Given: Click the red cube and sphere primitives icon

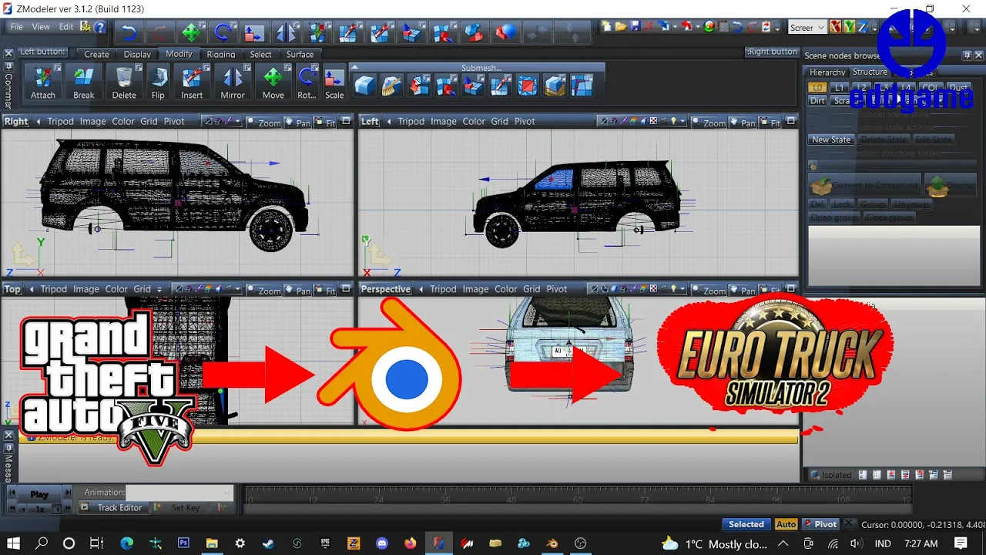Looking at the screenshot, I should tap(505, 32).
